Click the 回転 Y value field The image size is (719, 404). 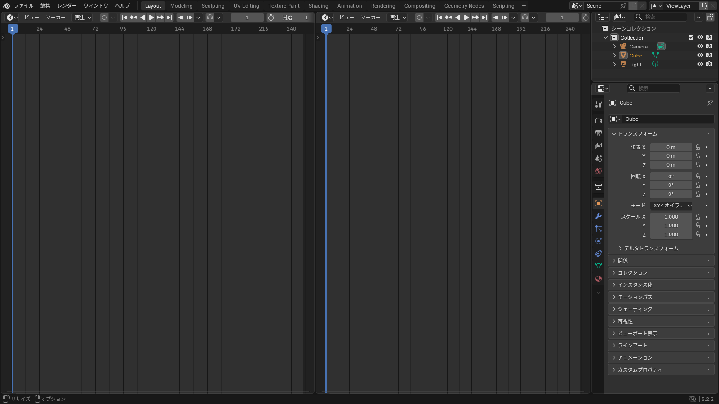[671, 185]
